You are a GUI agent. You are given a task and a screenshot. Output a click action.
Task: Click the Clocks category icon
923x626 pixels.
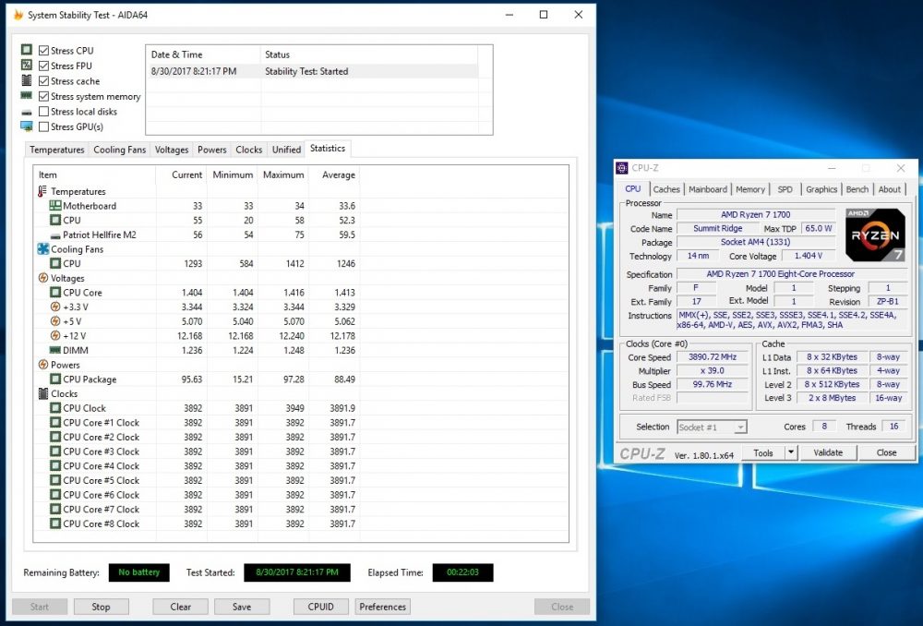[x=43, y=393]
